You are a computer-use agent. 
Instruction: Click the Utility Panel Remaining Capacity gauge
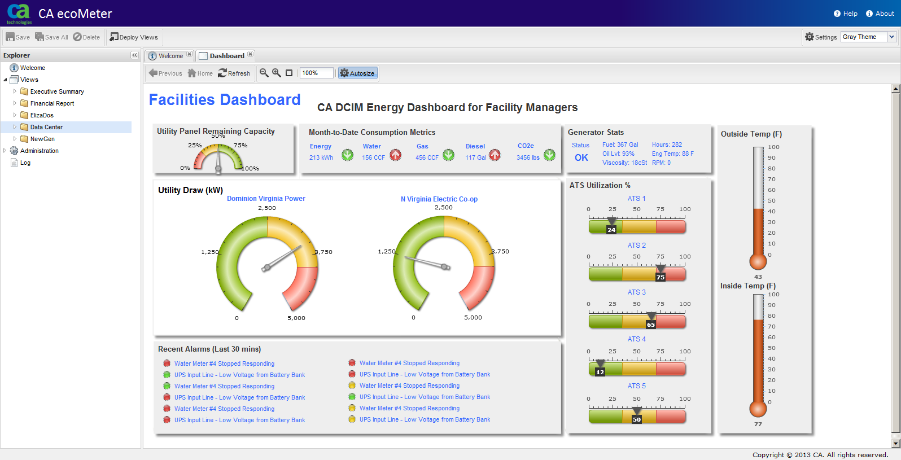pos(218,156)
